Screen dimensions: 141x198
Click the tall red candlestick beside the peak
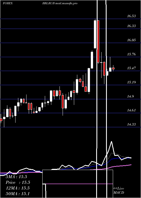(x=98, y=41)
